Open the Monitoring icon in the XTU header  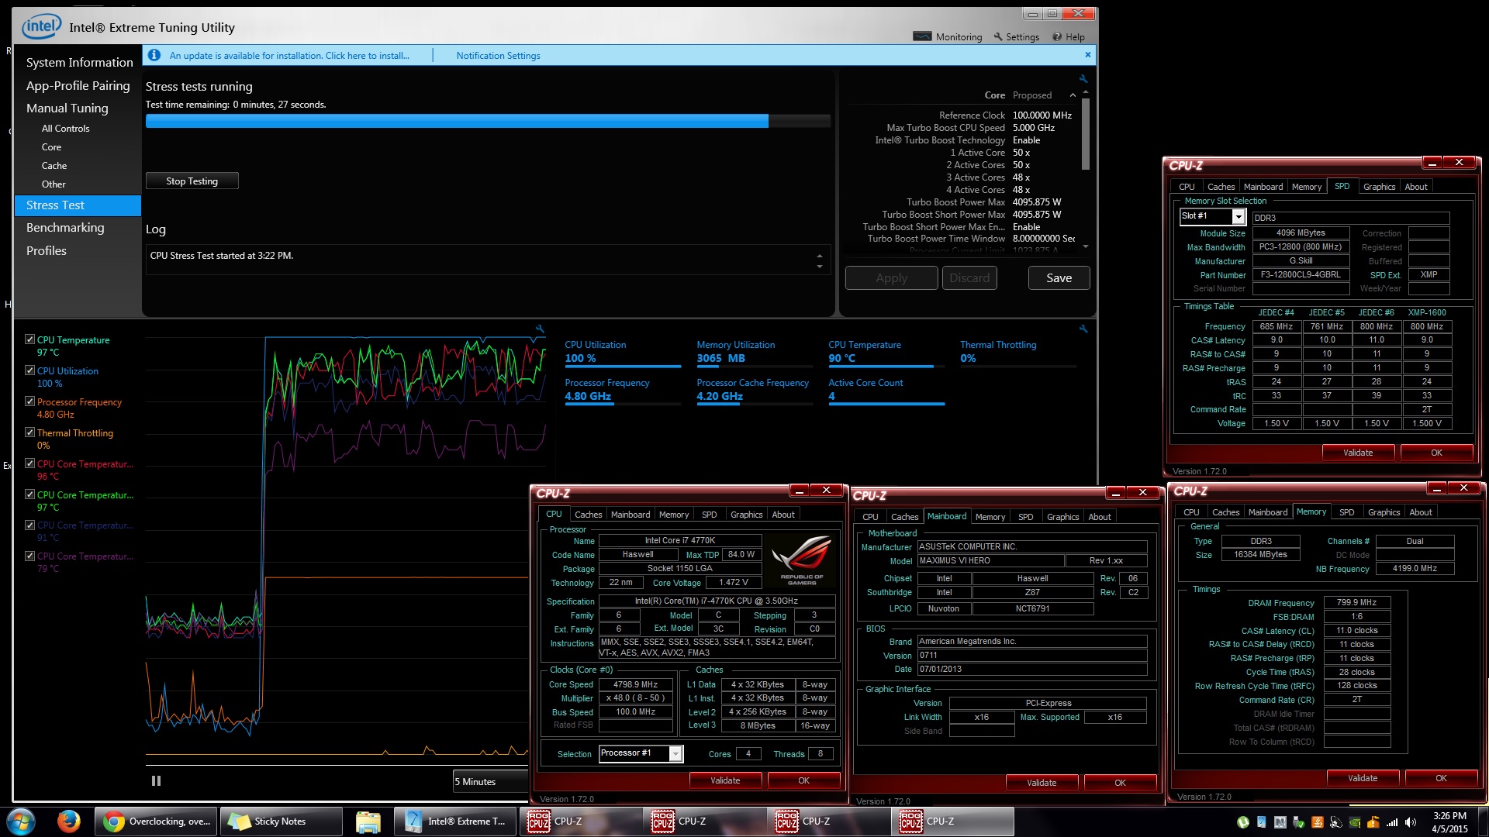922,36
